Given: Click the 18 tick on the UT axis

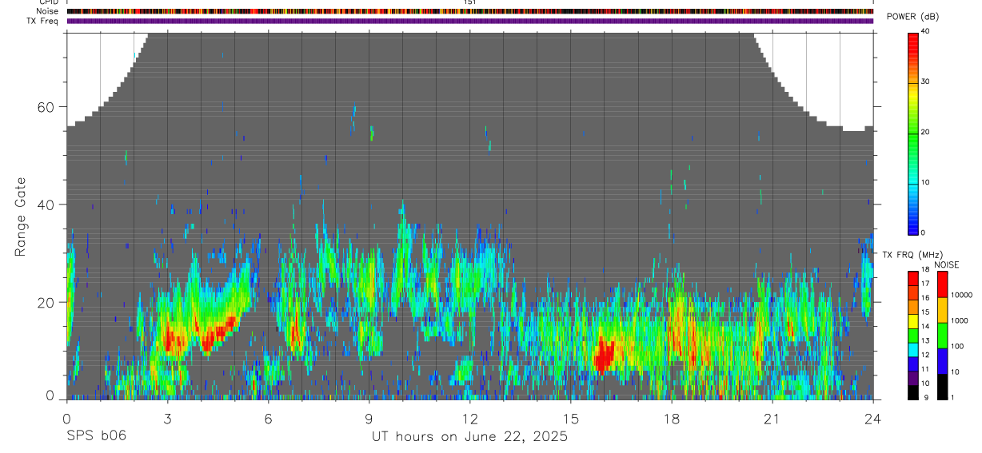Looking at the screenshot, I should pos(672,418).
